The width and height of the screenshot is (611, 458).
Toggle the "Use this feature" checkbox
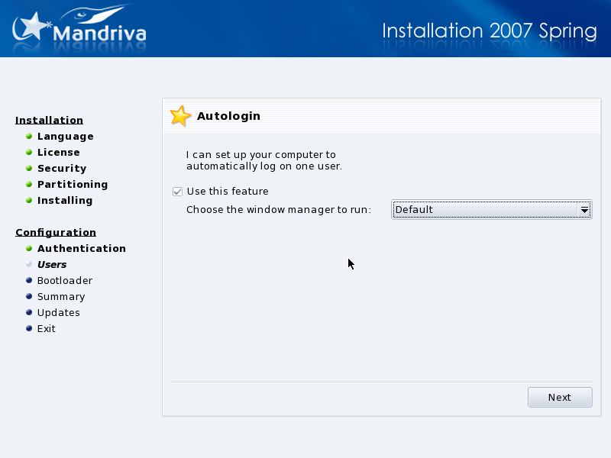[178, 192]
